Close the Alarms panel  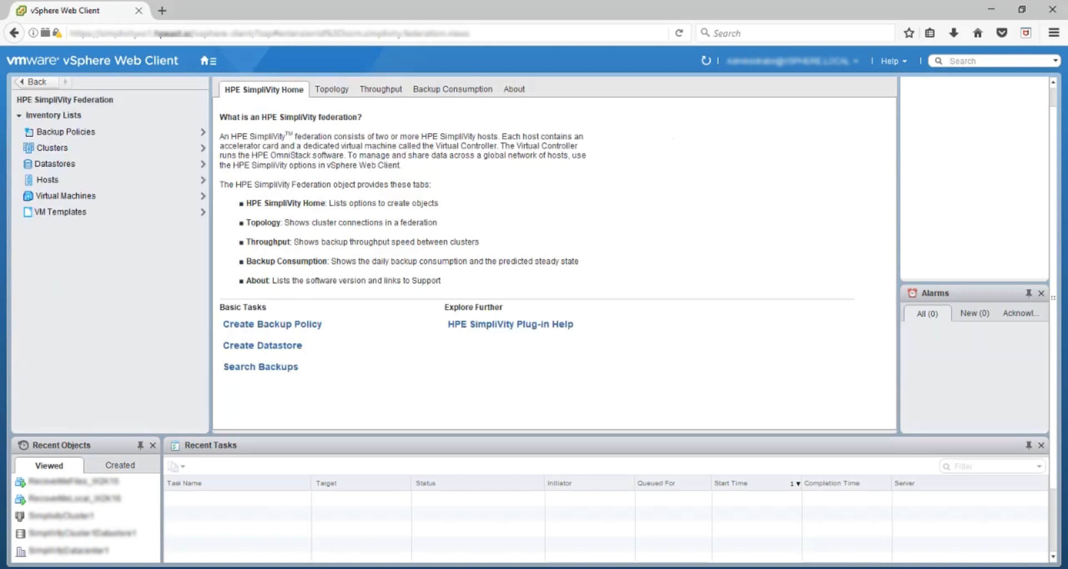1041,293
